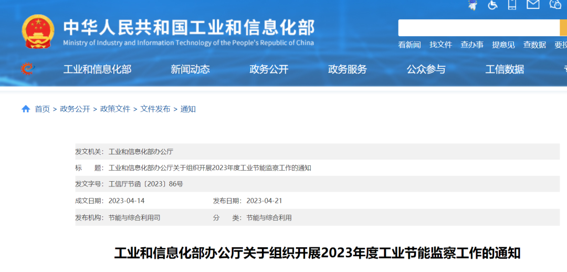Click the 发布机构 label
This screenshot has width=567, height=272.
click(89, 218)
